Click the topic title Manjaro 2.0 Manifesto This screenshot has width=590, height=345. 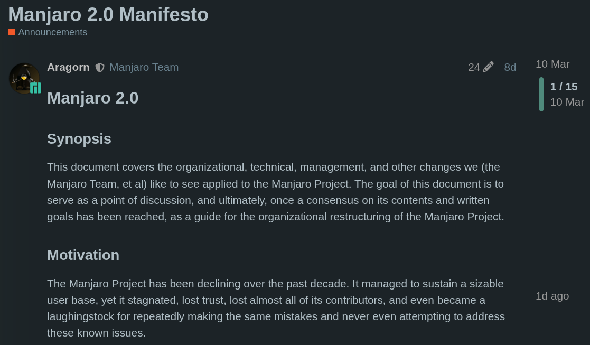[x=108, y=14]
